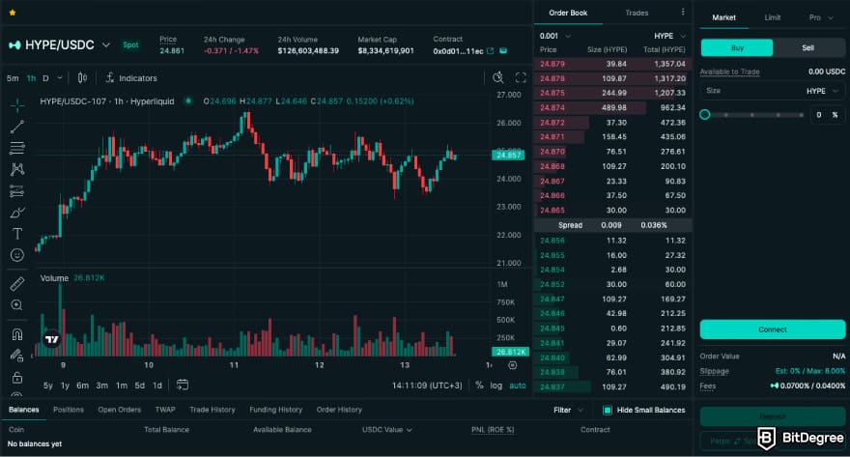Select the brush drawing tool
Image resolution: width=850 pixels, height=457 pixels.
point(17,213)
